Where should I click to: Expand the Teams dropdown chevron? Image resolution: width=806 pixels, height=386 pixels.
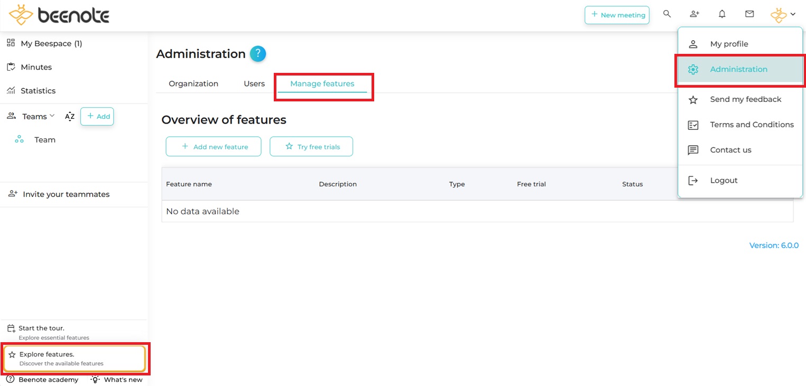coord(52,116)
